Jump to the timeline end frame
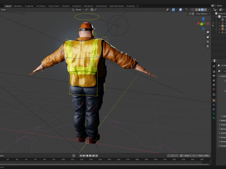Viewport: 226px width, 169px height. point(97,156)
